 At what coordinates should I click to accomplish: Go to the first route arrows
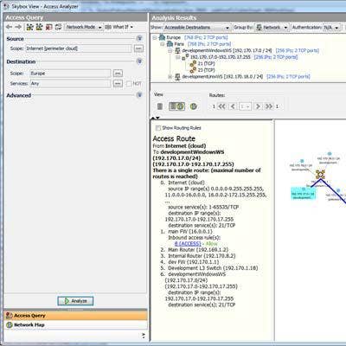pos(221,106)
